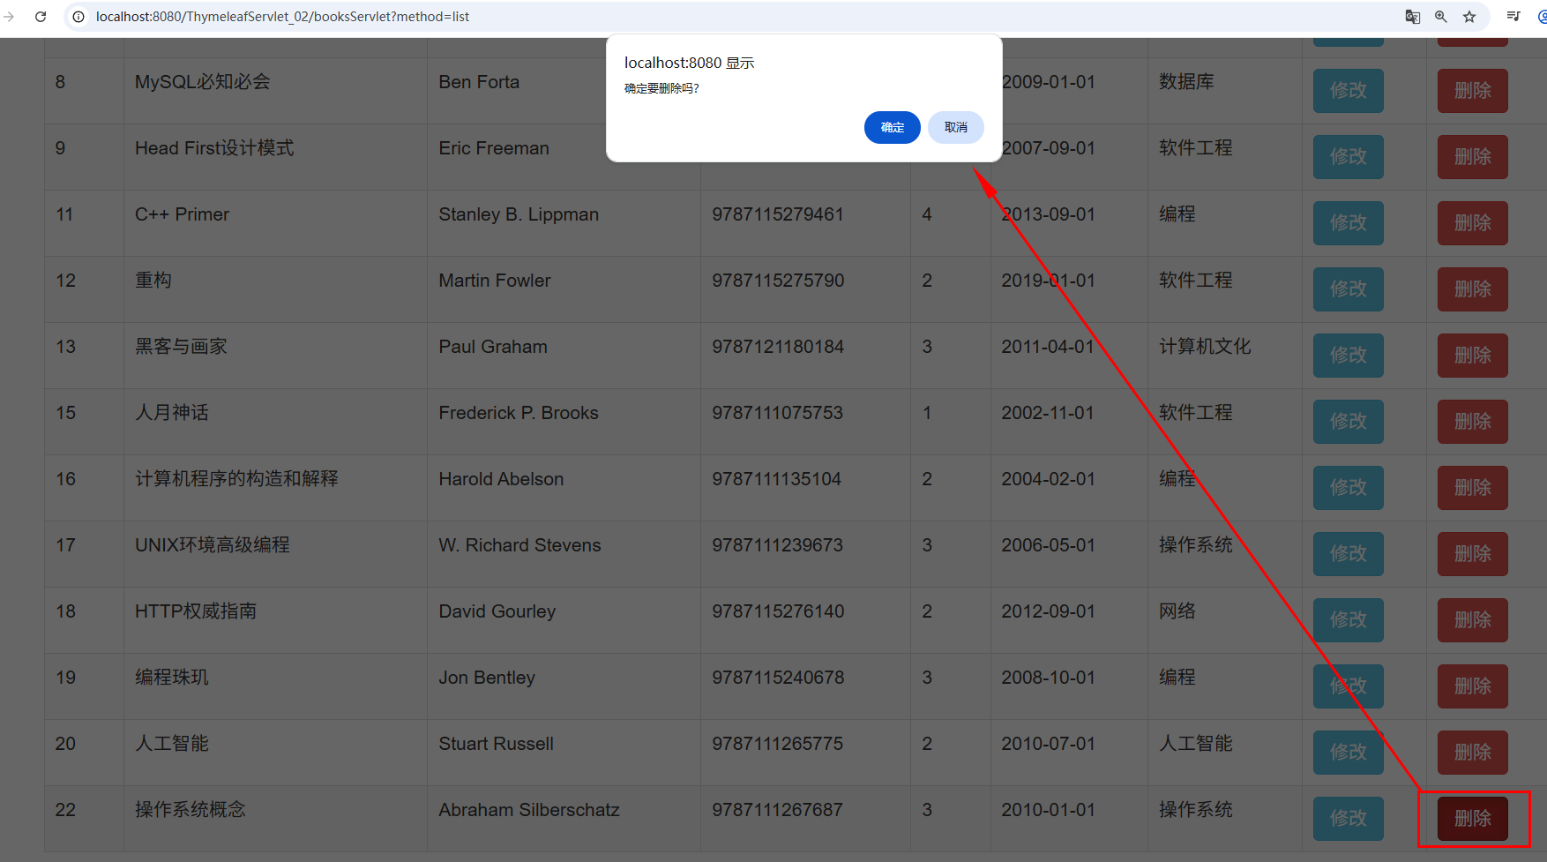
Task: Select ISBN '9787115279461'
Action: (x=778, y=214)
